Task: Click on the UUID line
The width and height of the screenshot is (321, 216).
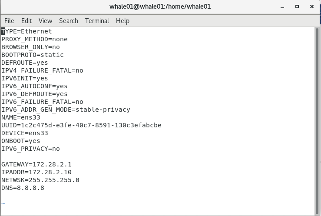Action: click(x=81, y=125)
